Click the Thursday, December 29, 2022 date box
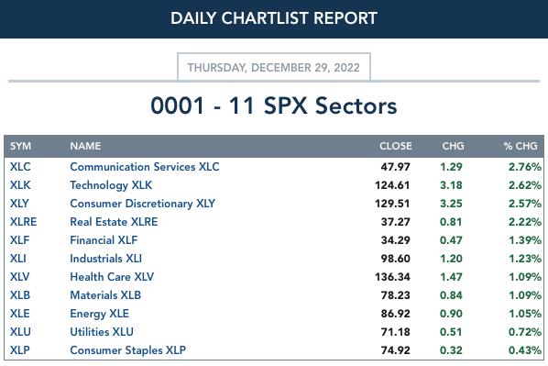This screenshot has height=366, width=548. 274,67
